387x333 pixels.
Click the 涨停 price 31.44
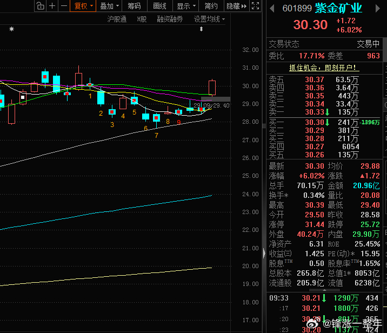[x=315, y=225]
